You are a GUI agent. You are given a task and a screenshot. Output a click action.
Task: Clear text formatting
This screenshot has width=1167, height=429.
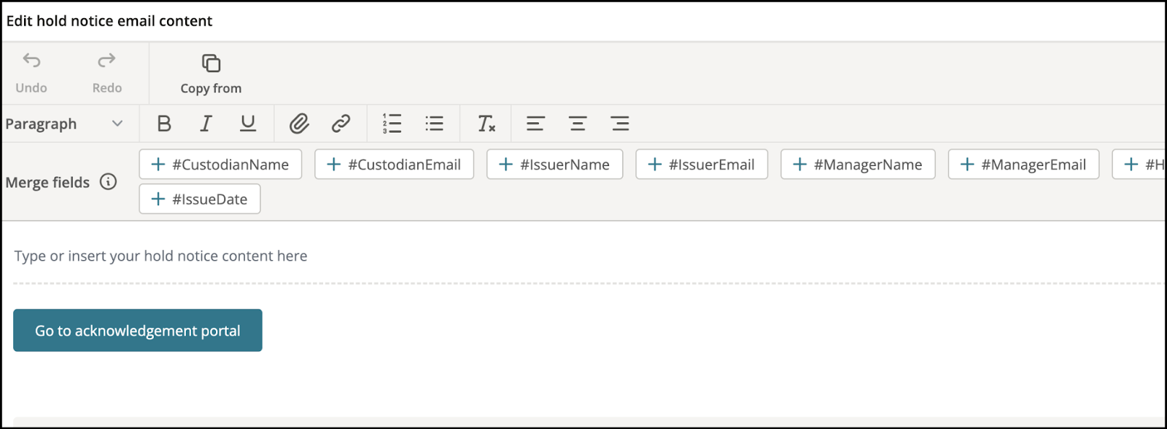pyautogui.click(x=486, y=124)
